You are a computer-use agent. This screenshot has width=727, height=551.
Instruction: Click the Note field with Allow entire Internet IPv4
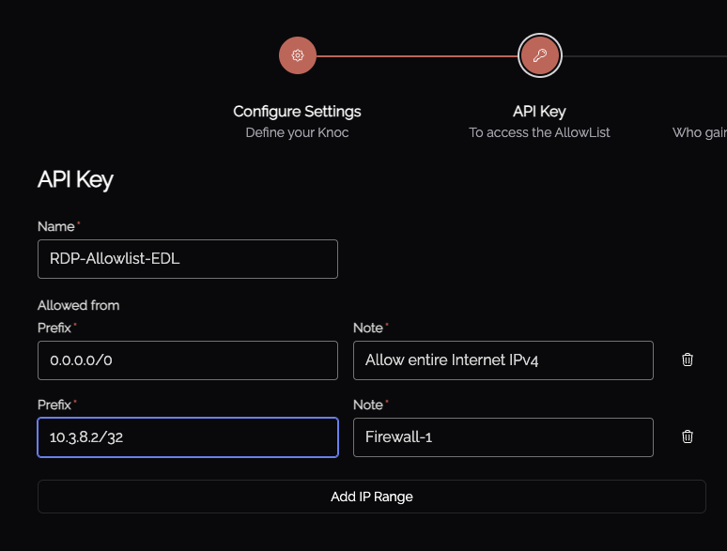click(x=503, y=360)
